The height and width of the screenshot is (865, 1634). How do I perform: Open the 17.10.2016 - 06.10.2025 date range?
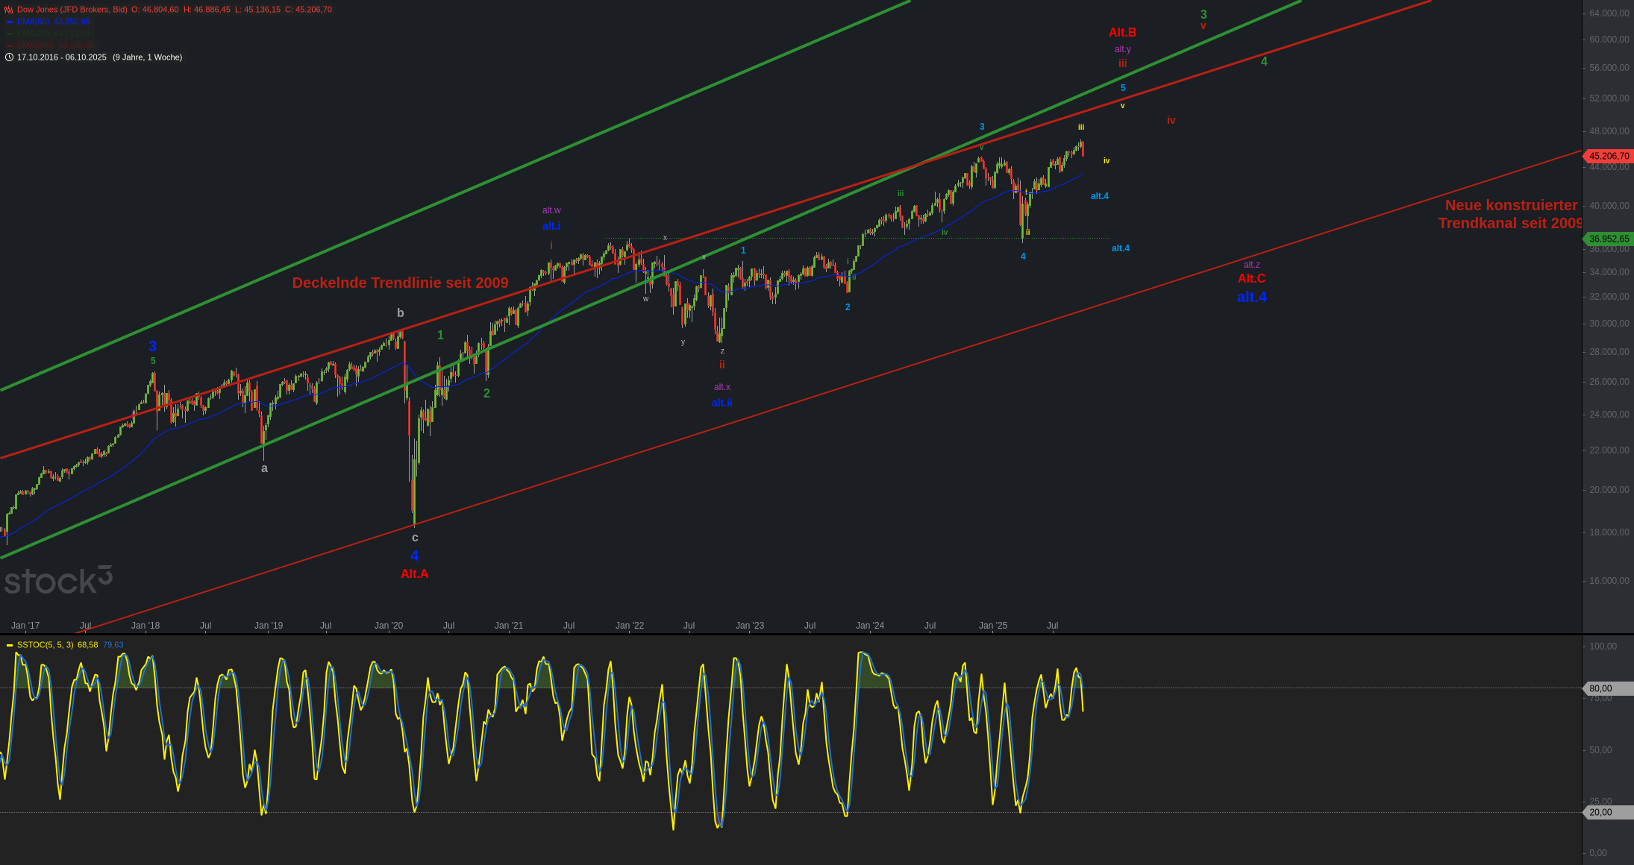tap(62, 57)
